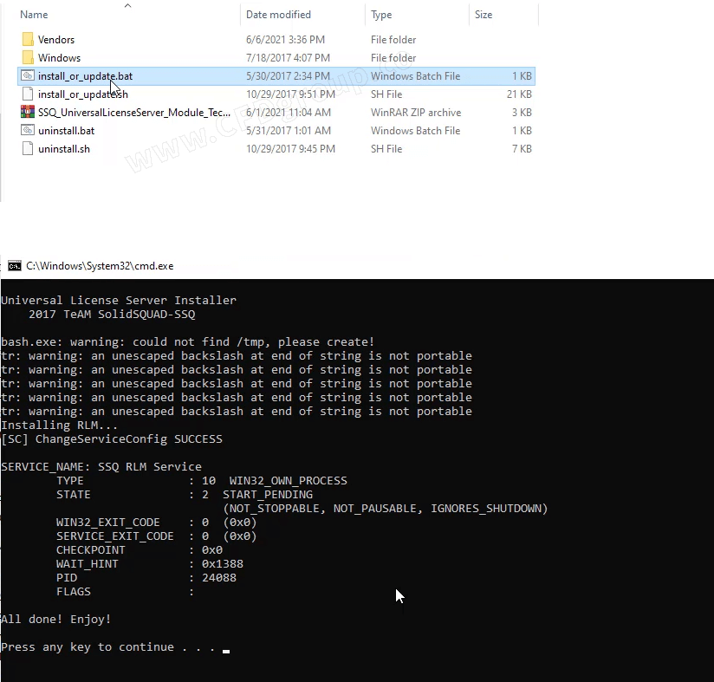Screen dimensions: 714x682
Task: Click the bash.exe warning line
Action: tap(188, 342)
